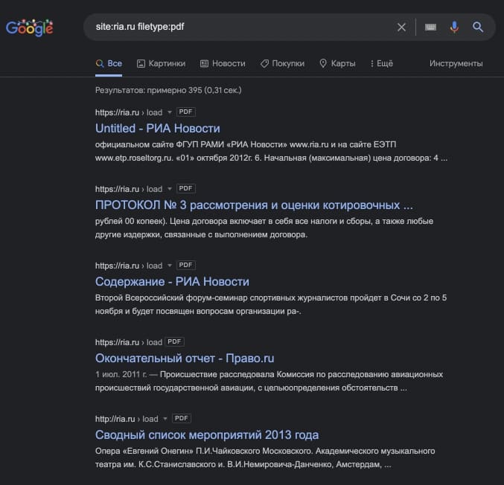504x485 pixels.
Task: Submit search with magnifier icon
Action: click(x=478, y=27)
